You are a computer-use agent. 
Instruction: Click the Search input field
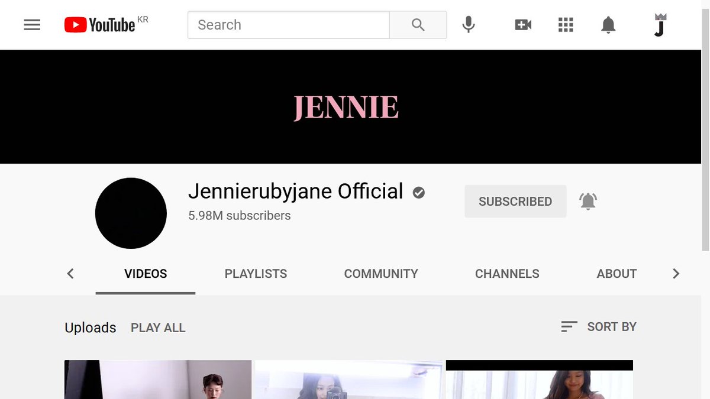(289, 25)
